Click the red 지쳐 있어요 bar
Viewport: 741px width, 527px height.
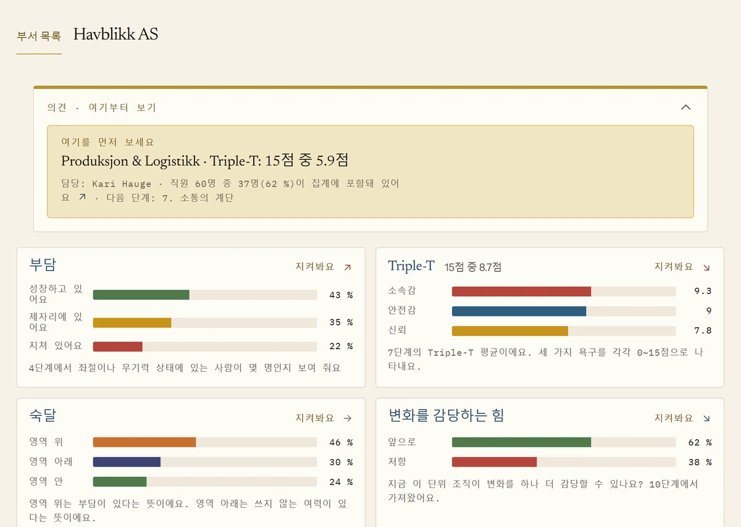pyautogui.click(x=118, y=346)
